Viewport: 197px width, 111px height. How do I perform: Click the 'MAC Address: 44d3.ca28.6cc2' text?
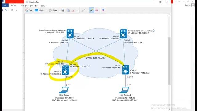pos(125,100)
